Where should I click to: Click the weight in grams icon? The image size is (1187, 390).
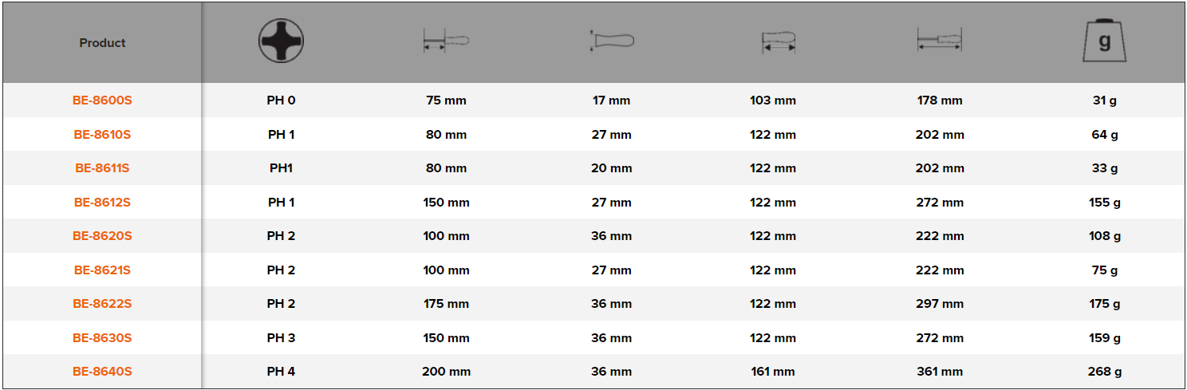(1104, 41)
